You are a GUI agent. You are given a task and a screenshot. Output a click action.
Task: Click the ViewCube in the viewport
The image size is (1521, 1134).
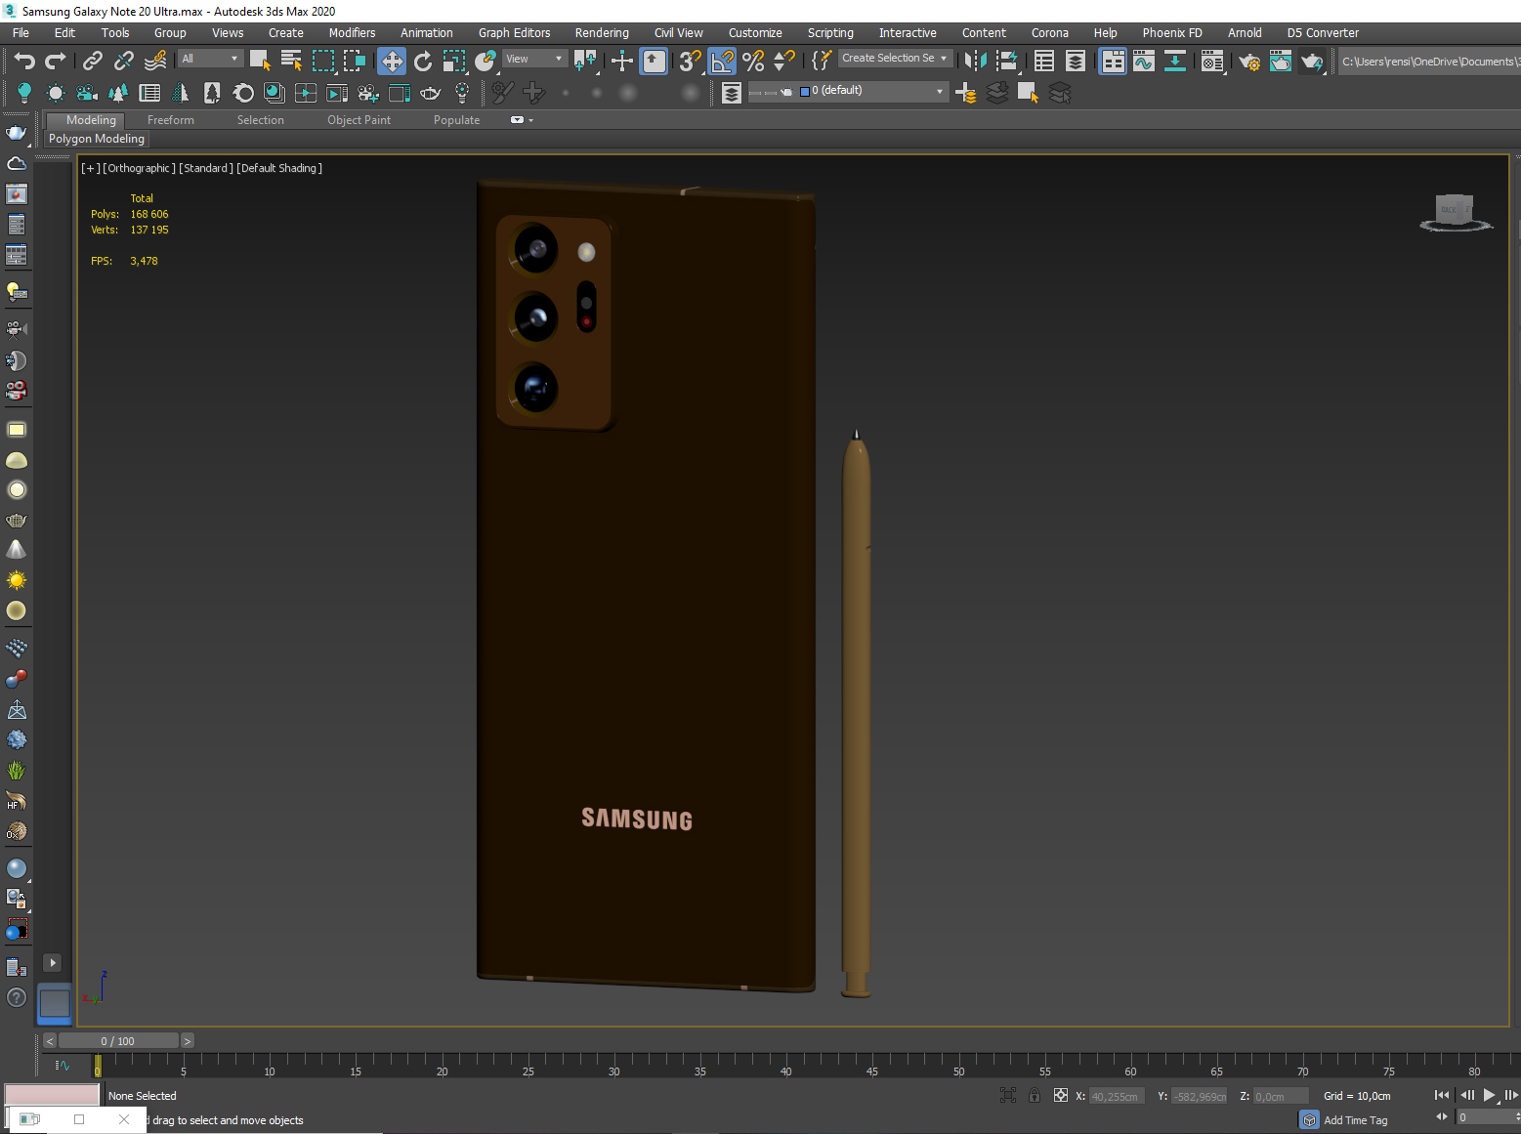pos(1456,211)
